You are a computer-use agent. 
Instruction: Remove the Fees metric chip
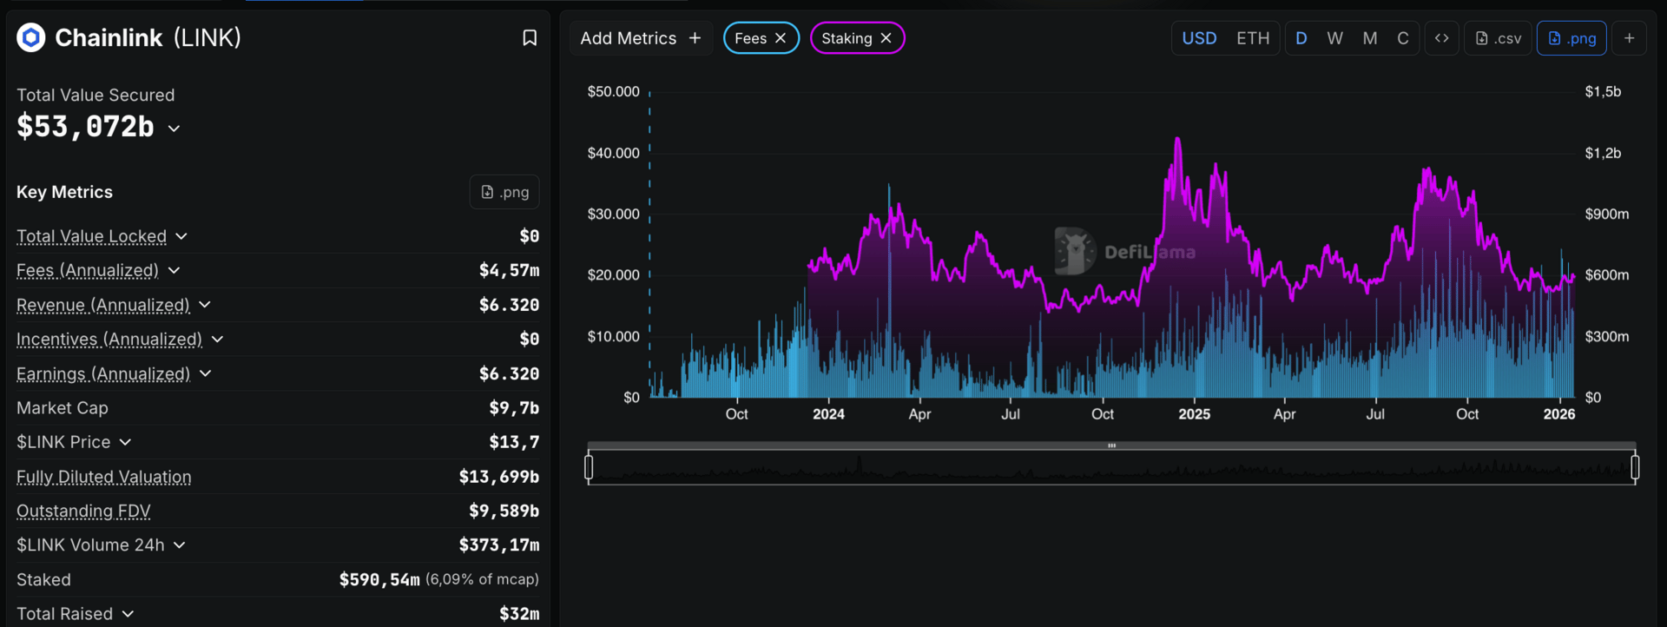click(781, 38)
